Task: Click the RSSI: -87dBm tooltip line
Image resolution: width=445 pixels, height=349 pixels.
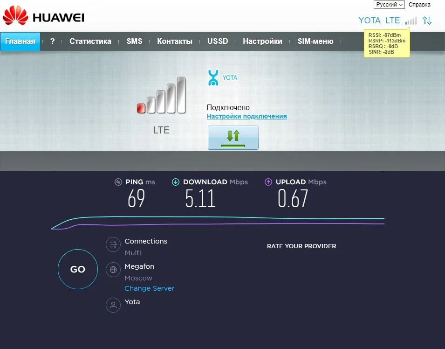Action: (x=384, y=35)
